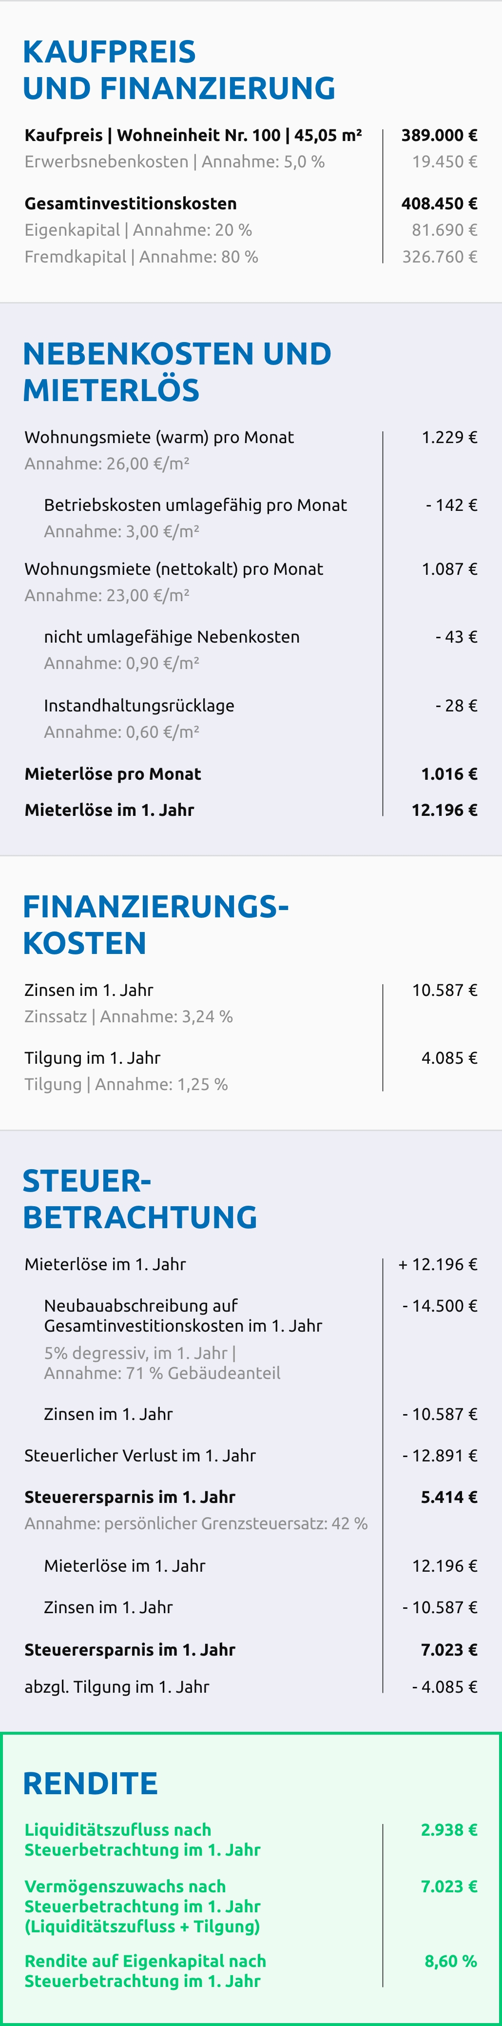The image size is (502, 2026).
Task: Select the Wohnungsmiete (warm) pro Monat label
Action: click(x=159, y=437)
